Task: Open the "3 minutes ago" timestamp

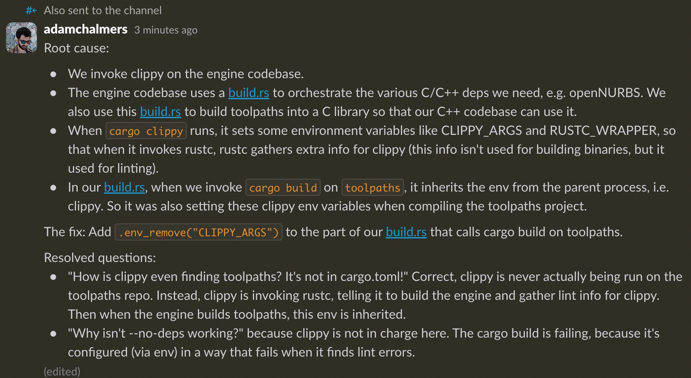Action: point(166,30)
